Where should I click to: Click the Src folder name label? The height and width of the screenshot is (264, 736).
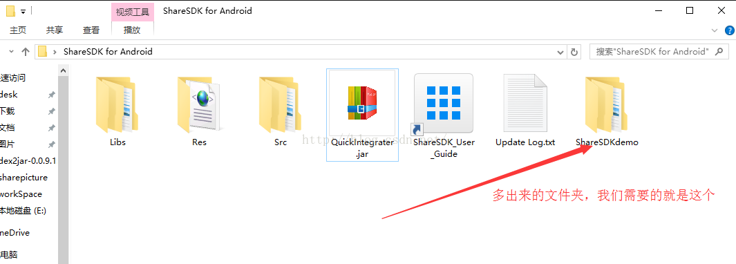click(x=281, y=142)
